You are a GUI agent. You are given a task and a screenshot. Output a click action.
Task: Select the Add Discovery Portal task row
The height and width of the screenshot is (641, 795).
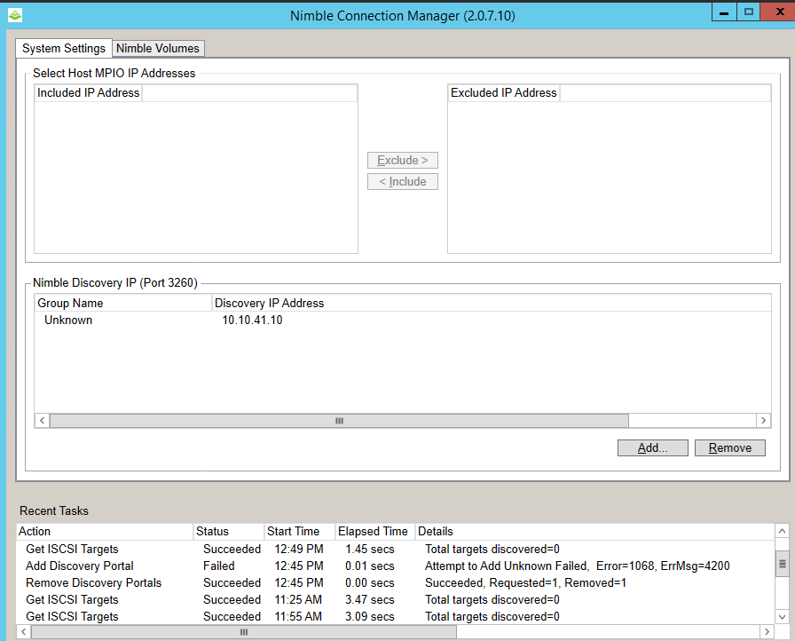coord(396,566)
